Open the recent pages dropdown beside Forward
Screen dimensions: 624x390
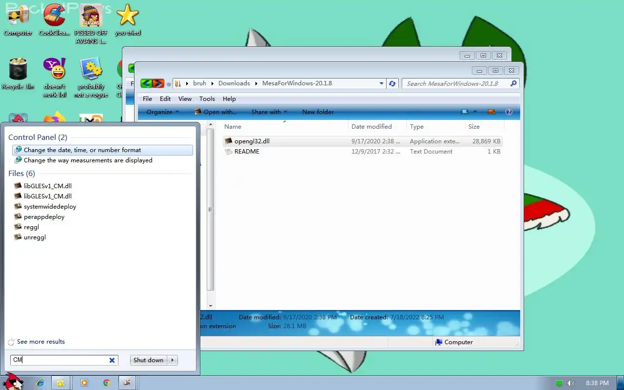169,84
